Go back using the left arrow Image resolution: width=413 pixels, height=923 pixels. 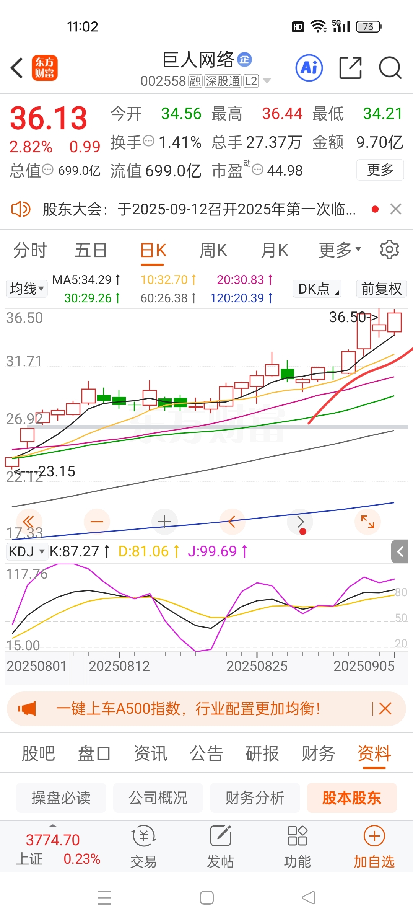(17, 68)
